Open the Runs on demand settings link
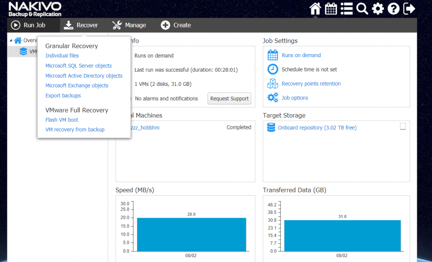Image resolution: width=432 pixels, height=262 pixels. click(301, 55)
